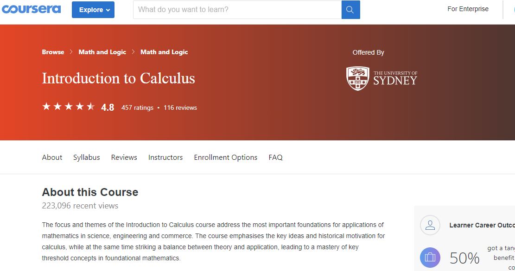Select the FAQ tab
Image resolution: width=515 pixels, height=271 pixels.
275,158
